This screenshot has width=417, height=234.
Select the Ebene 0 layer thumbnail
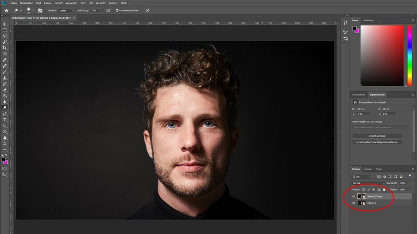coord(362,203)
